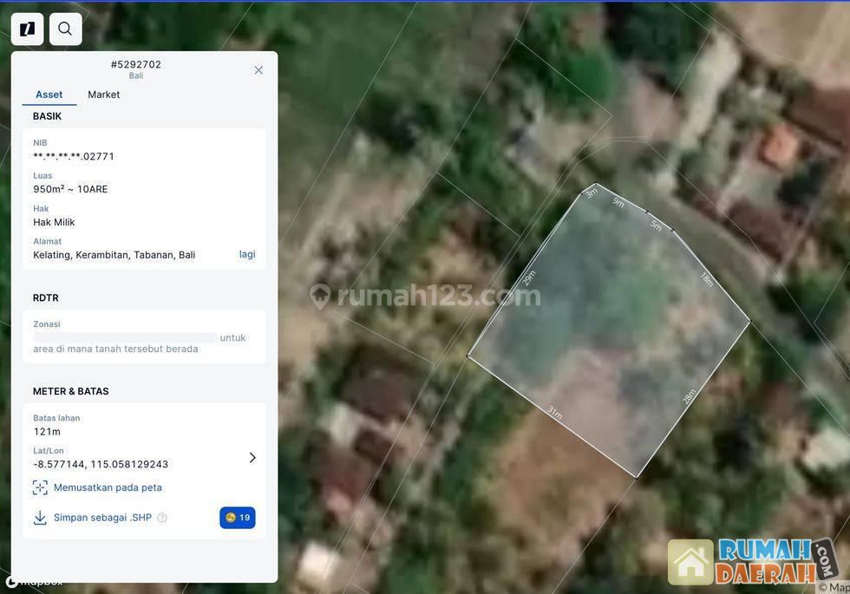This screenshot has height=594, width=850.
Task: Open the search magnifier tool
Action: (65, 29)
